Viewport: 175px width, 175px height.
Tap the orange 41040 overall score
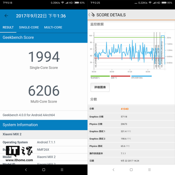pyautogui.click(x=125, y=109)
